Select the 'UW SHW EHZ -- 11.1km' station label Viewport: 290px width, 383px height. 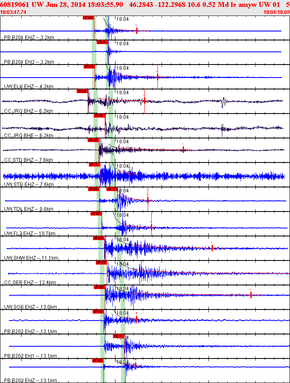point(31,258)
